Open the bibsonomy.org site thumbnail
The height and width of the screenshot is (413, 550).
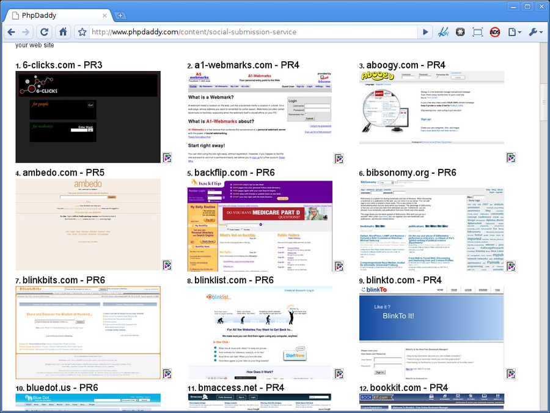[x=432, y=225]
